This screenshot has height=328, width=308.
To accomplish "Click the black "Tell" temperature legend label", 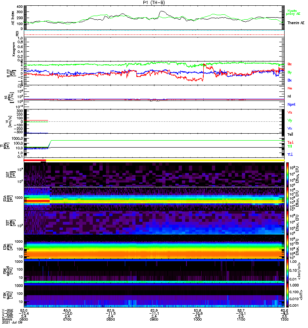I will [x=290, y=134].
